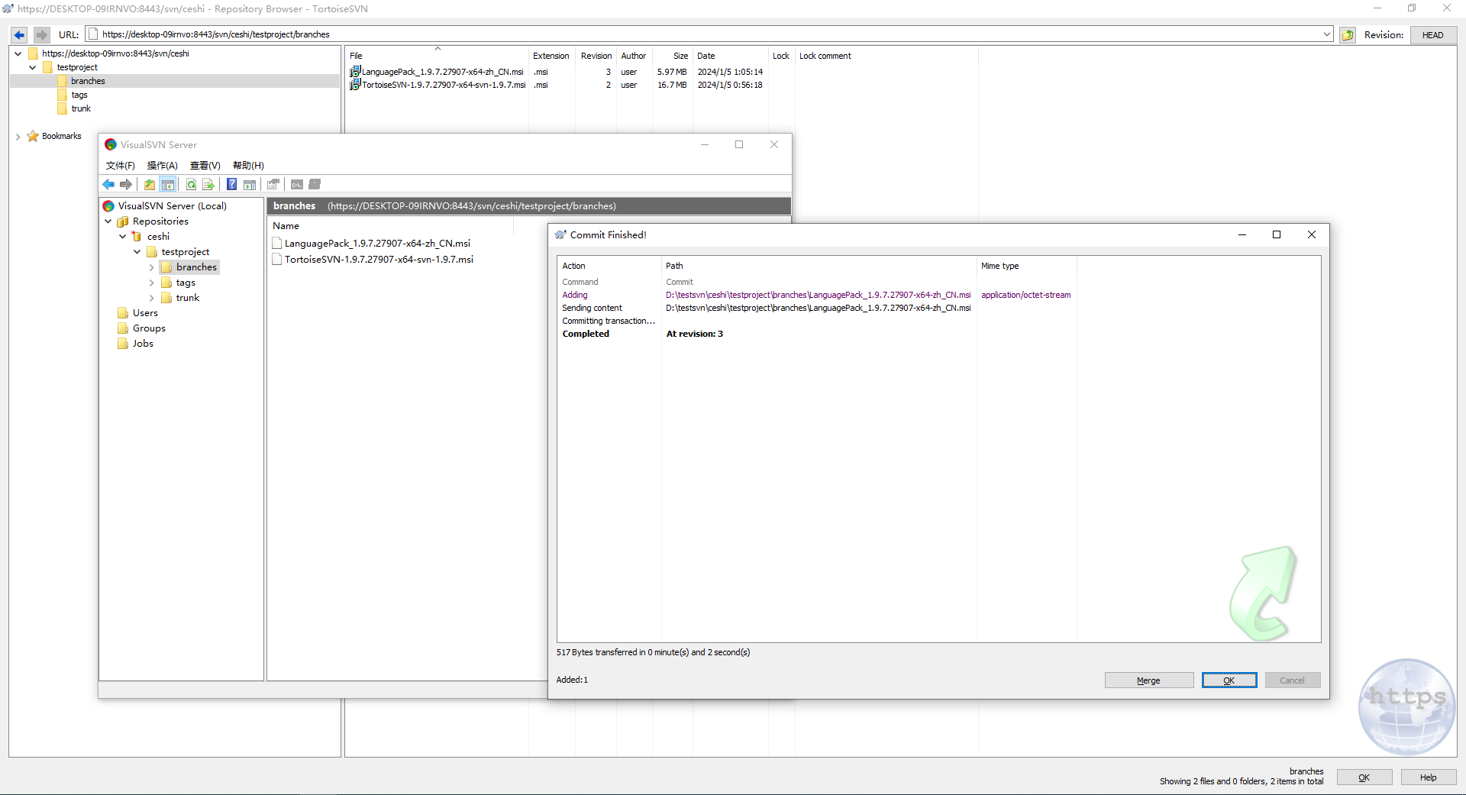
Task: Expand the trunk folder in VisualSVN tree
Action: click(x=152, y=298)
